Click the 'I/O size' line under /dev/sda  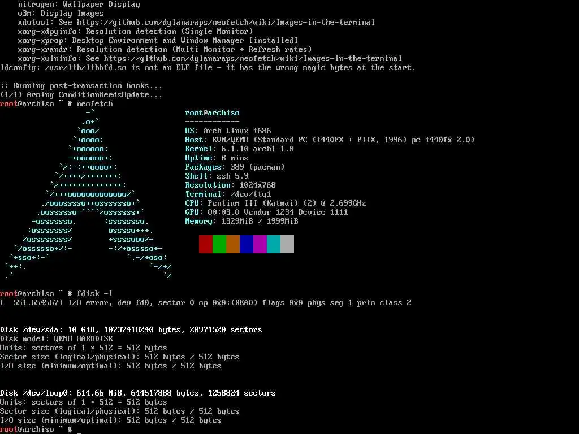point(111,366)
